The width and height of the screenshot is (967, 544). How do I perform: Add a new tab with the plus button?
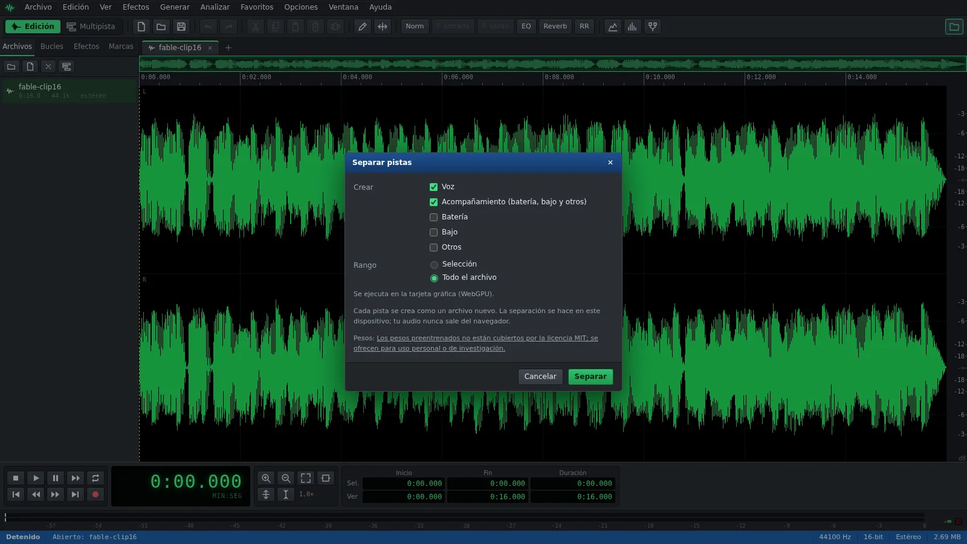pyautogui.click(x=228, y=48)
